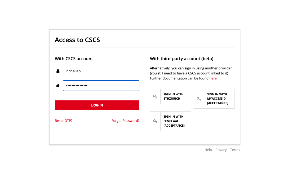The height and width of the screenshot is (191, 292).
Task: Click the key icon for ETHZurich sign-in
Action: coord(155,96)
